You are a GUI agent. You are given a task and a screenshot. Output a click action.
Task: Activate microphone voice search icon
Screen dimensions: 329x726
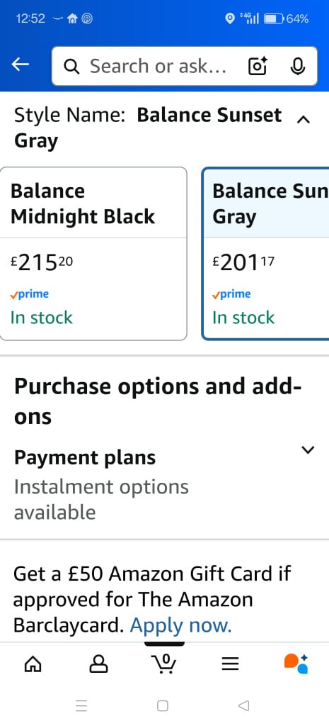[x=298, y=67]
